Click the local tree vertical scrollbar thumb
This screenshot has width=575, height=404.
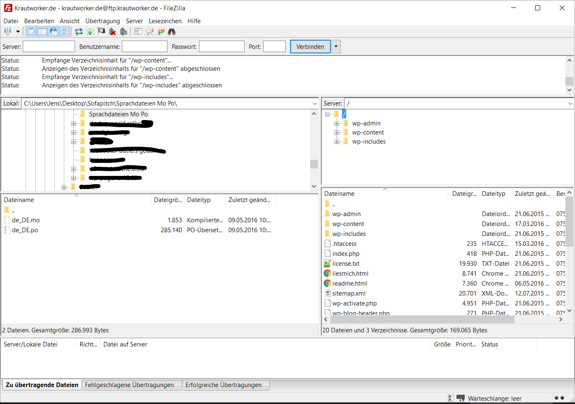click(314, 164)
